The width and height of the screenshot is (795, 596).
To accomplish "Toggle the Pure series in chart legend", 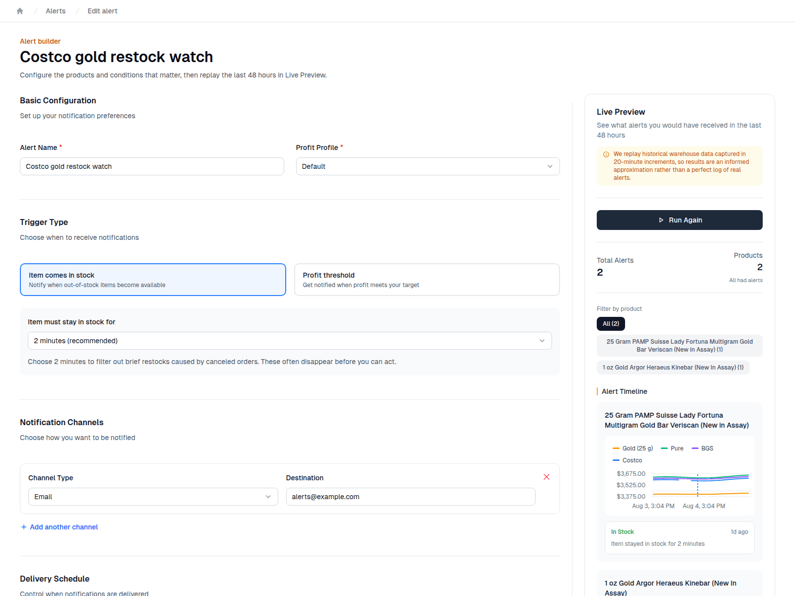I will coord(672,448).
